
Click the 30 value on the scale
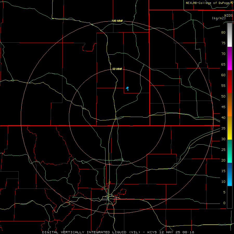[223, 139]
